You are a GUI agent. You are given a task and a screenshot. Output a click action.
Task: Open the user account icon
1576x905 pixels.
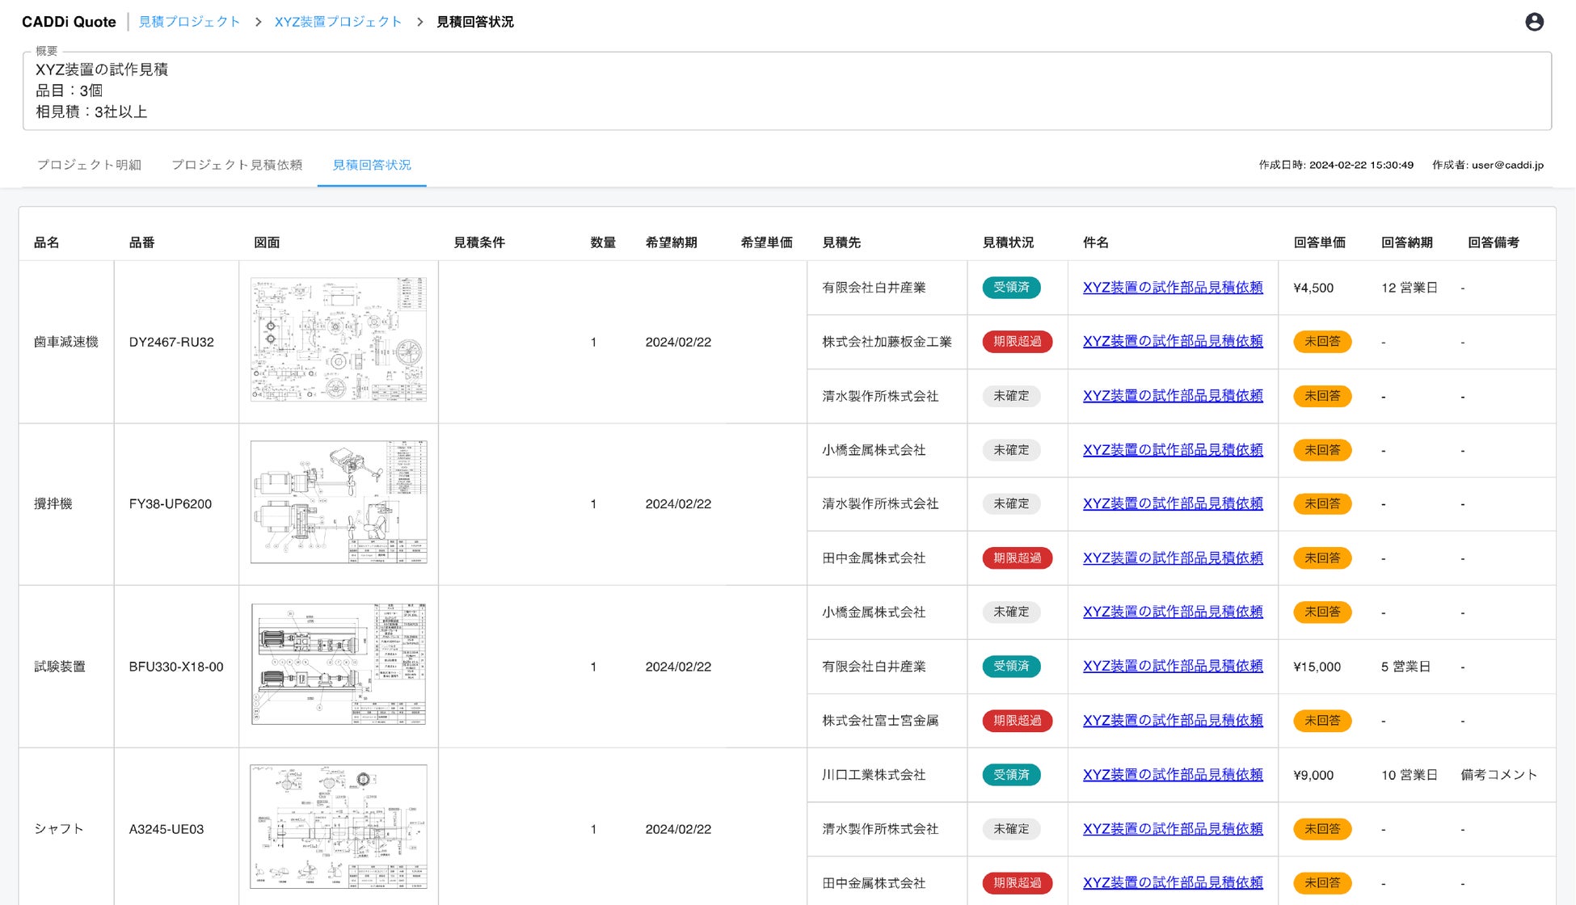point(1534,22)
